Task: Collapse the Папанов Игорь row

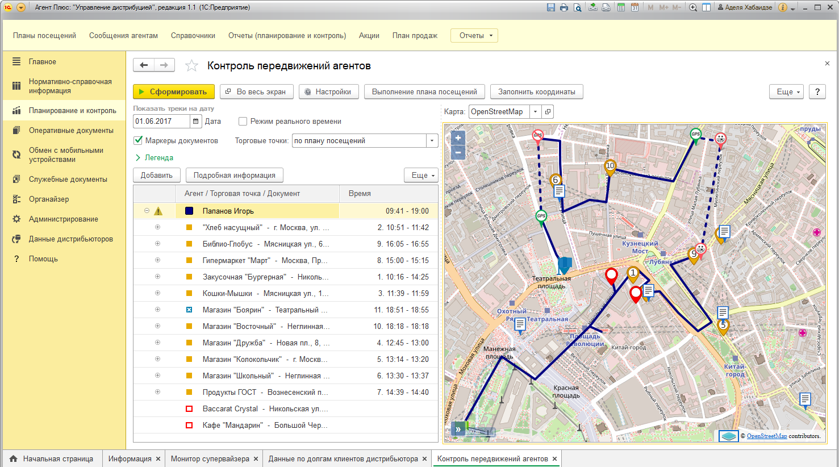Action: click(x=147, y=211)
